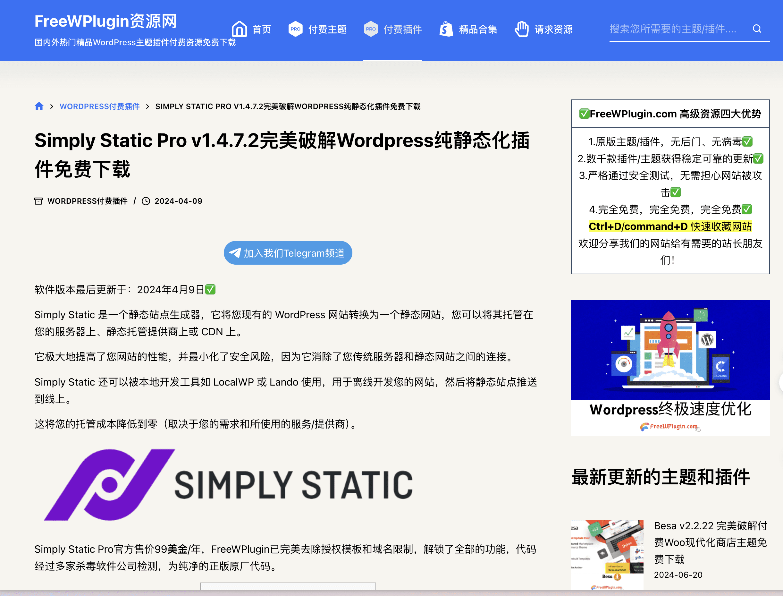The width and height of the screenshot is (783, 596).
Task: Open the Wordpress终极速度优化 banner image
Action: point(670,368)
